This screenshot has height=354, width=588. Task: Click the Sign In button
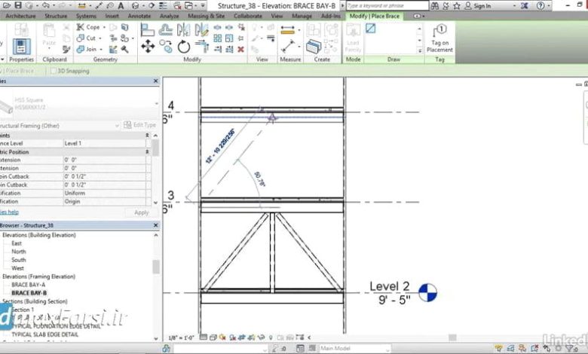tap(478, 5)
